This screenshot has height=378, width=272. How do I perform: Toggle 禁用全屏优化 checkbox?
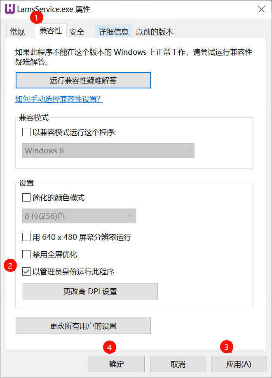[x=26, y=254]
